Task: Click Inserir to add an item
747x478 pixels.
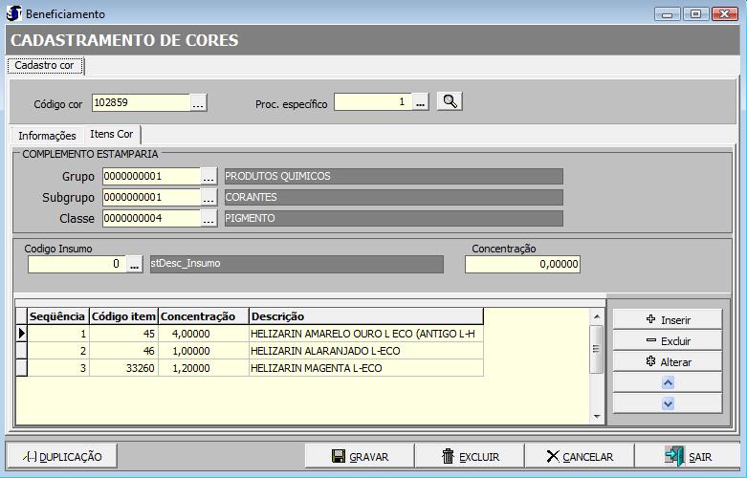Action: click(667, 319)
